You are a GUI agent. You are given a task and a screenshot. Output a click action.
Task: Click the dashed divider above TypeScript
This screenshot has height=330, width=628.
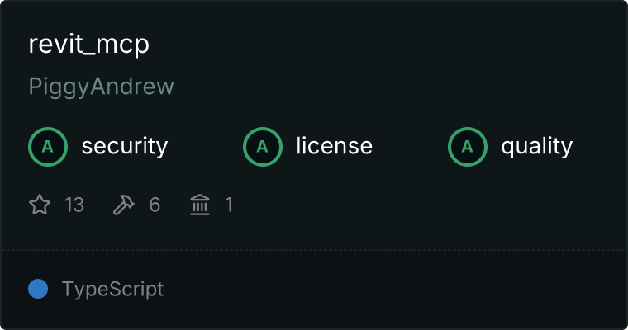tap(314, 250)
